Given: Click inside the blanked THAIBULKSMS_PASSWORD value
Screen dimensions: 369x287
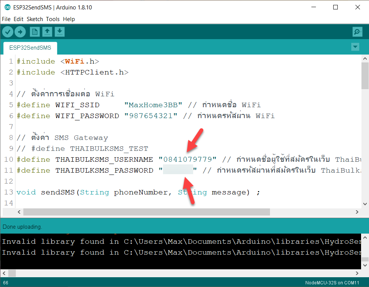Looking at the screenshot, I should click(x=178, y=170).
